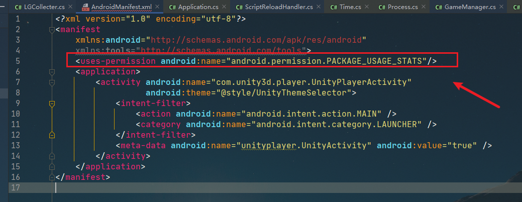This screenshot has height=202, width=522.
Task: Click the closing manifest tag on line 16
Action: tap(83, 177)
